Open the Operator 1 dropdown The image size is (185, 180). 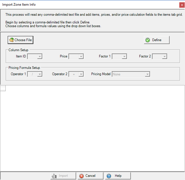[x=40, y=74]
